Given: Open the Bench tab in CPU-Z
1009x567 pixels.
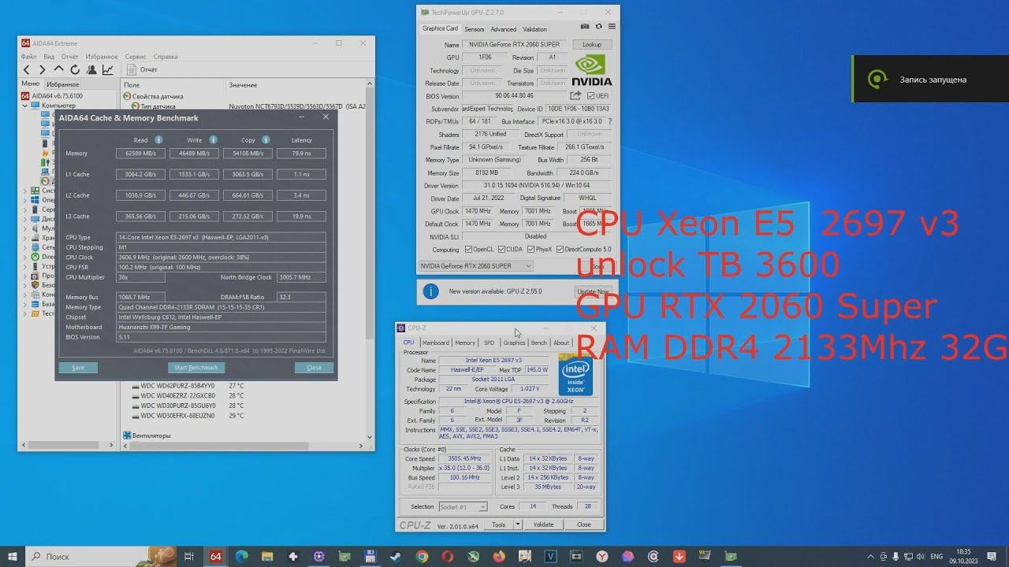Looking at the screenshot, I should pos(539,343).
